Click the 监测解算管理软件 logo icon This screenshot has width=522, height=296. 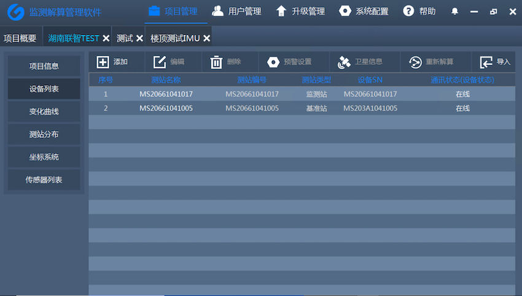(15, 12)
